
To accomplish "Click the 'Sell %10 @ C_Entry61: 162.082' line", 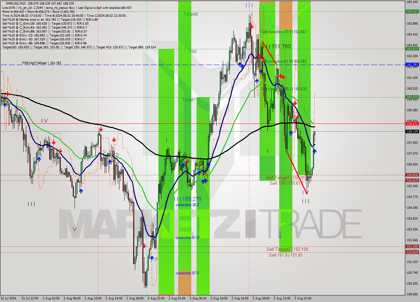I will click(44, 27).
